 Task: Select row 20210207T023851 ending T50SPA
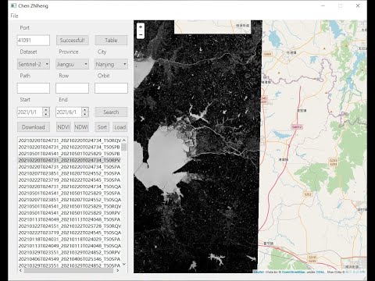coord(70,173)
